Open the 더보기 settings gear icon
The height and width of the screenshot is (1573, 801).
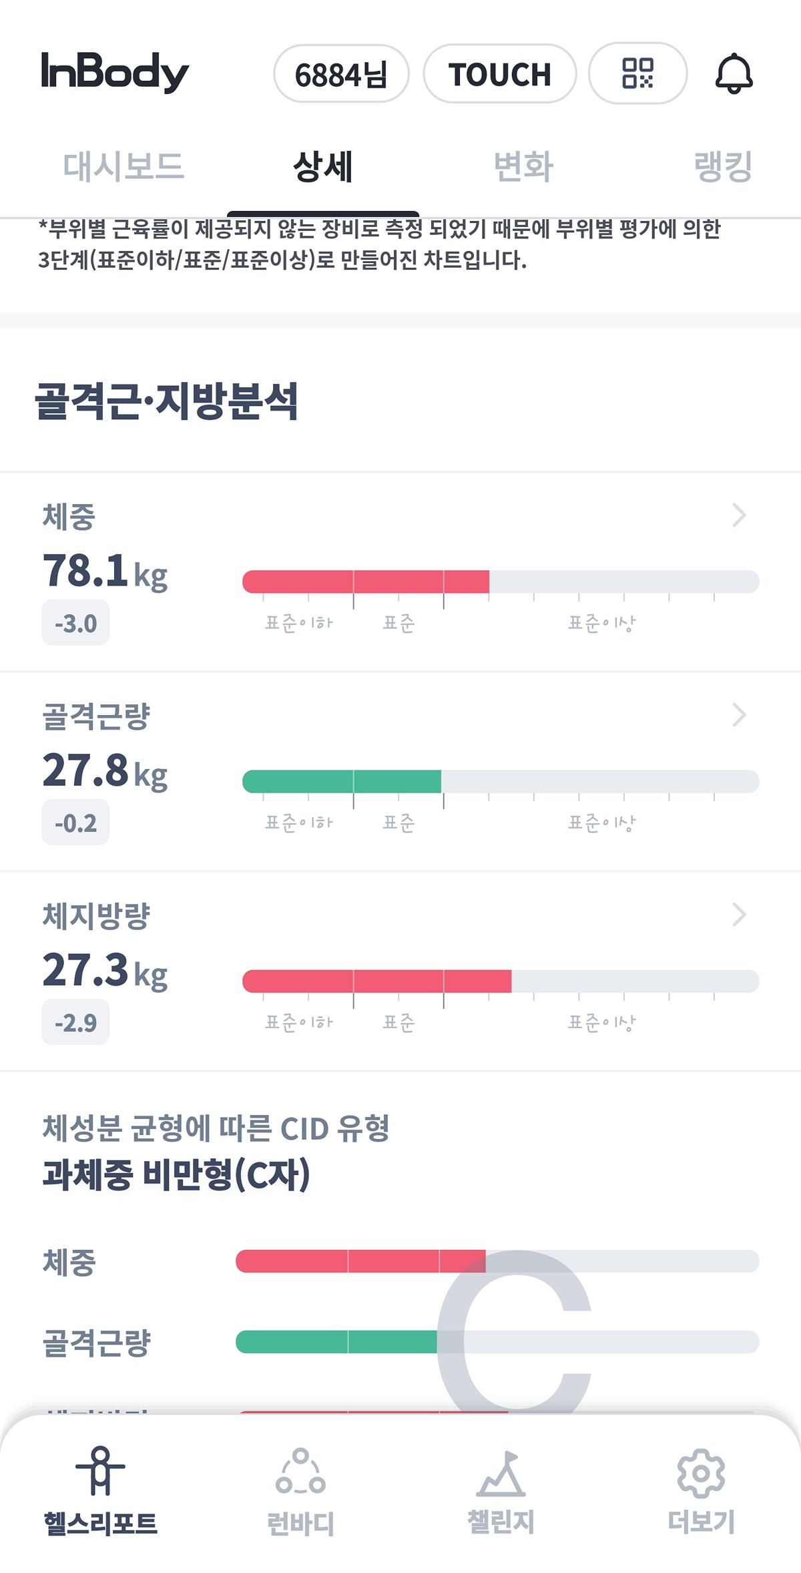point(701,1473)
